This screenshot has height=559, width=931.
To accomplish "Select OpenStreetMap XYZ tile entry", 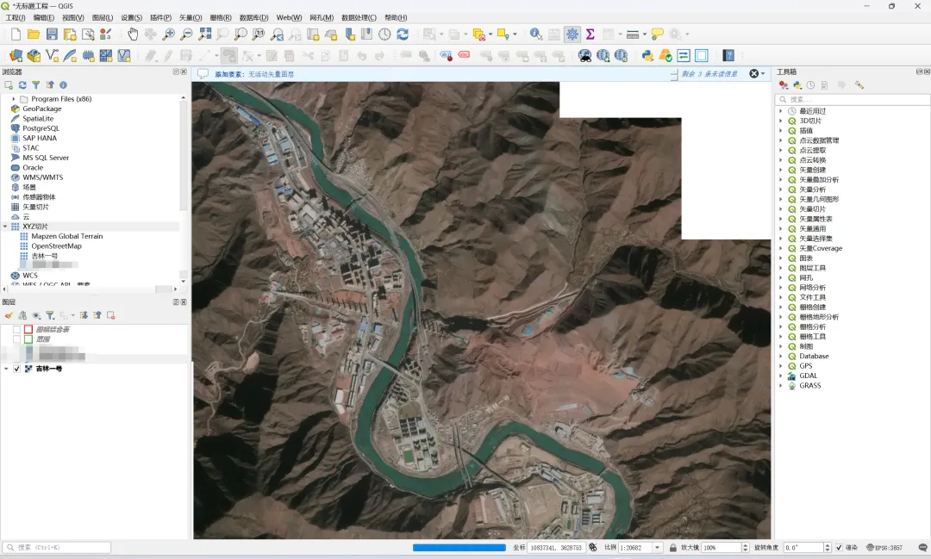I will (56, 246).
